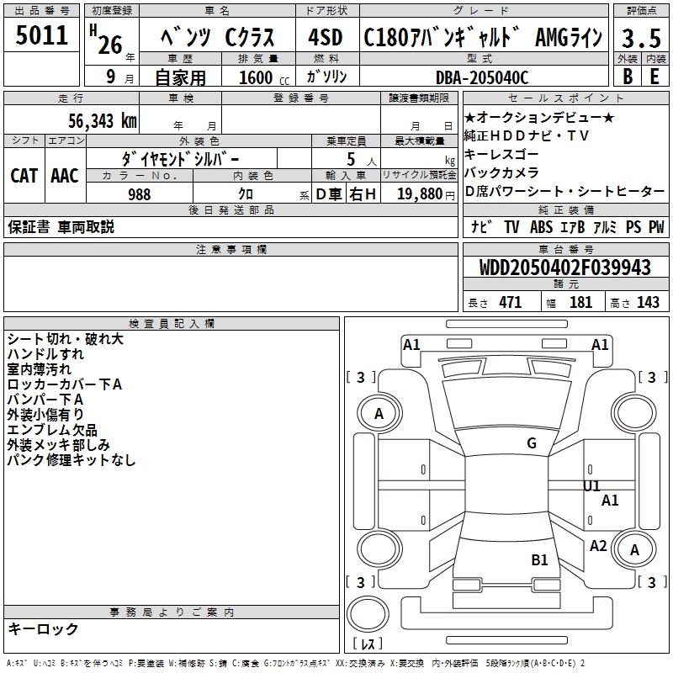
Task: Click B1 mark on rear window diagram
Action: (539, 559)
